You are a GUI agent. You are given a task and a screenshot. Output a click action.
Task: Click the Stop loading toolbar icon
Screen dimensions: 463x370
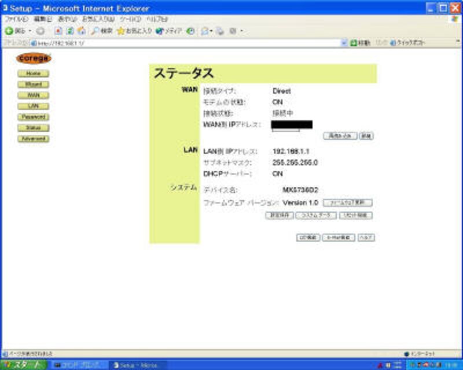pos(58,31)
